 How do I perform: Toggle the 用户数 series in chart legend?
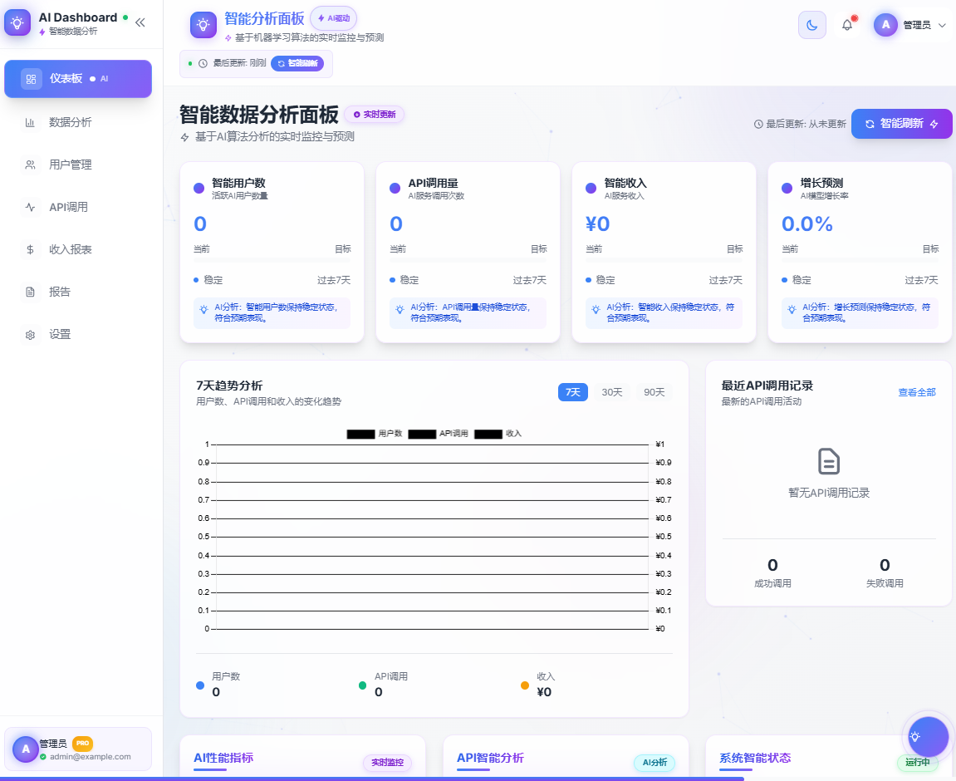[x=375, y=434]
